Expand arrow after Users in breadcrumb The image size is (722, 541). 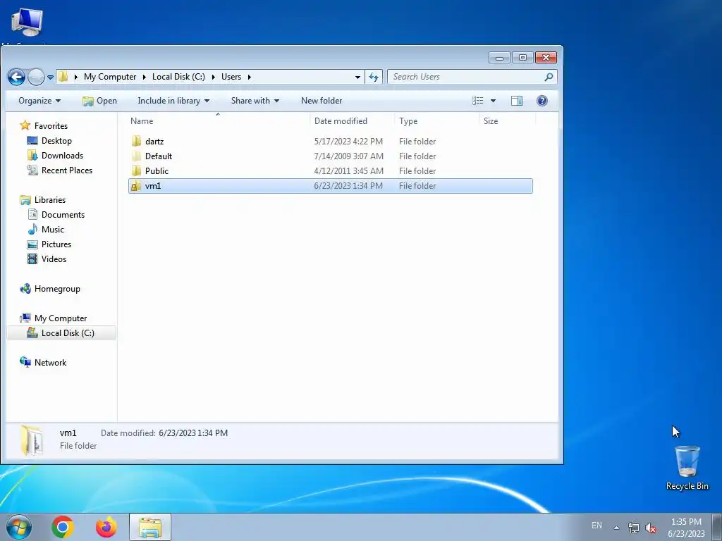click(249, 77)
